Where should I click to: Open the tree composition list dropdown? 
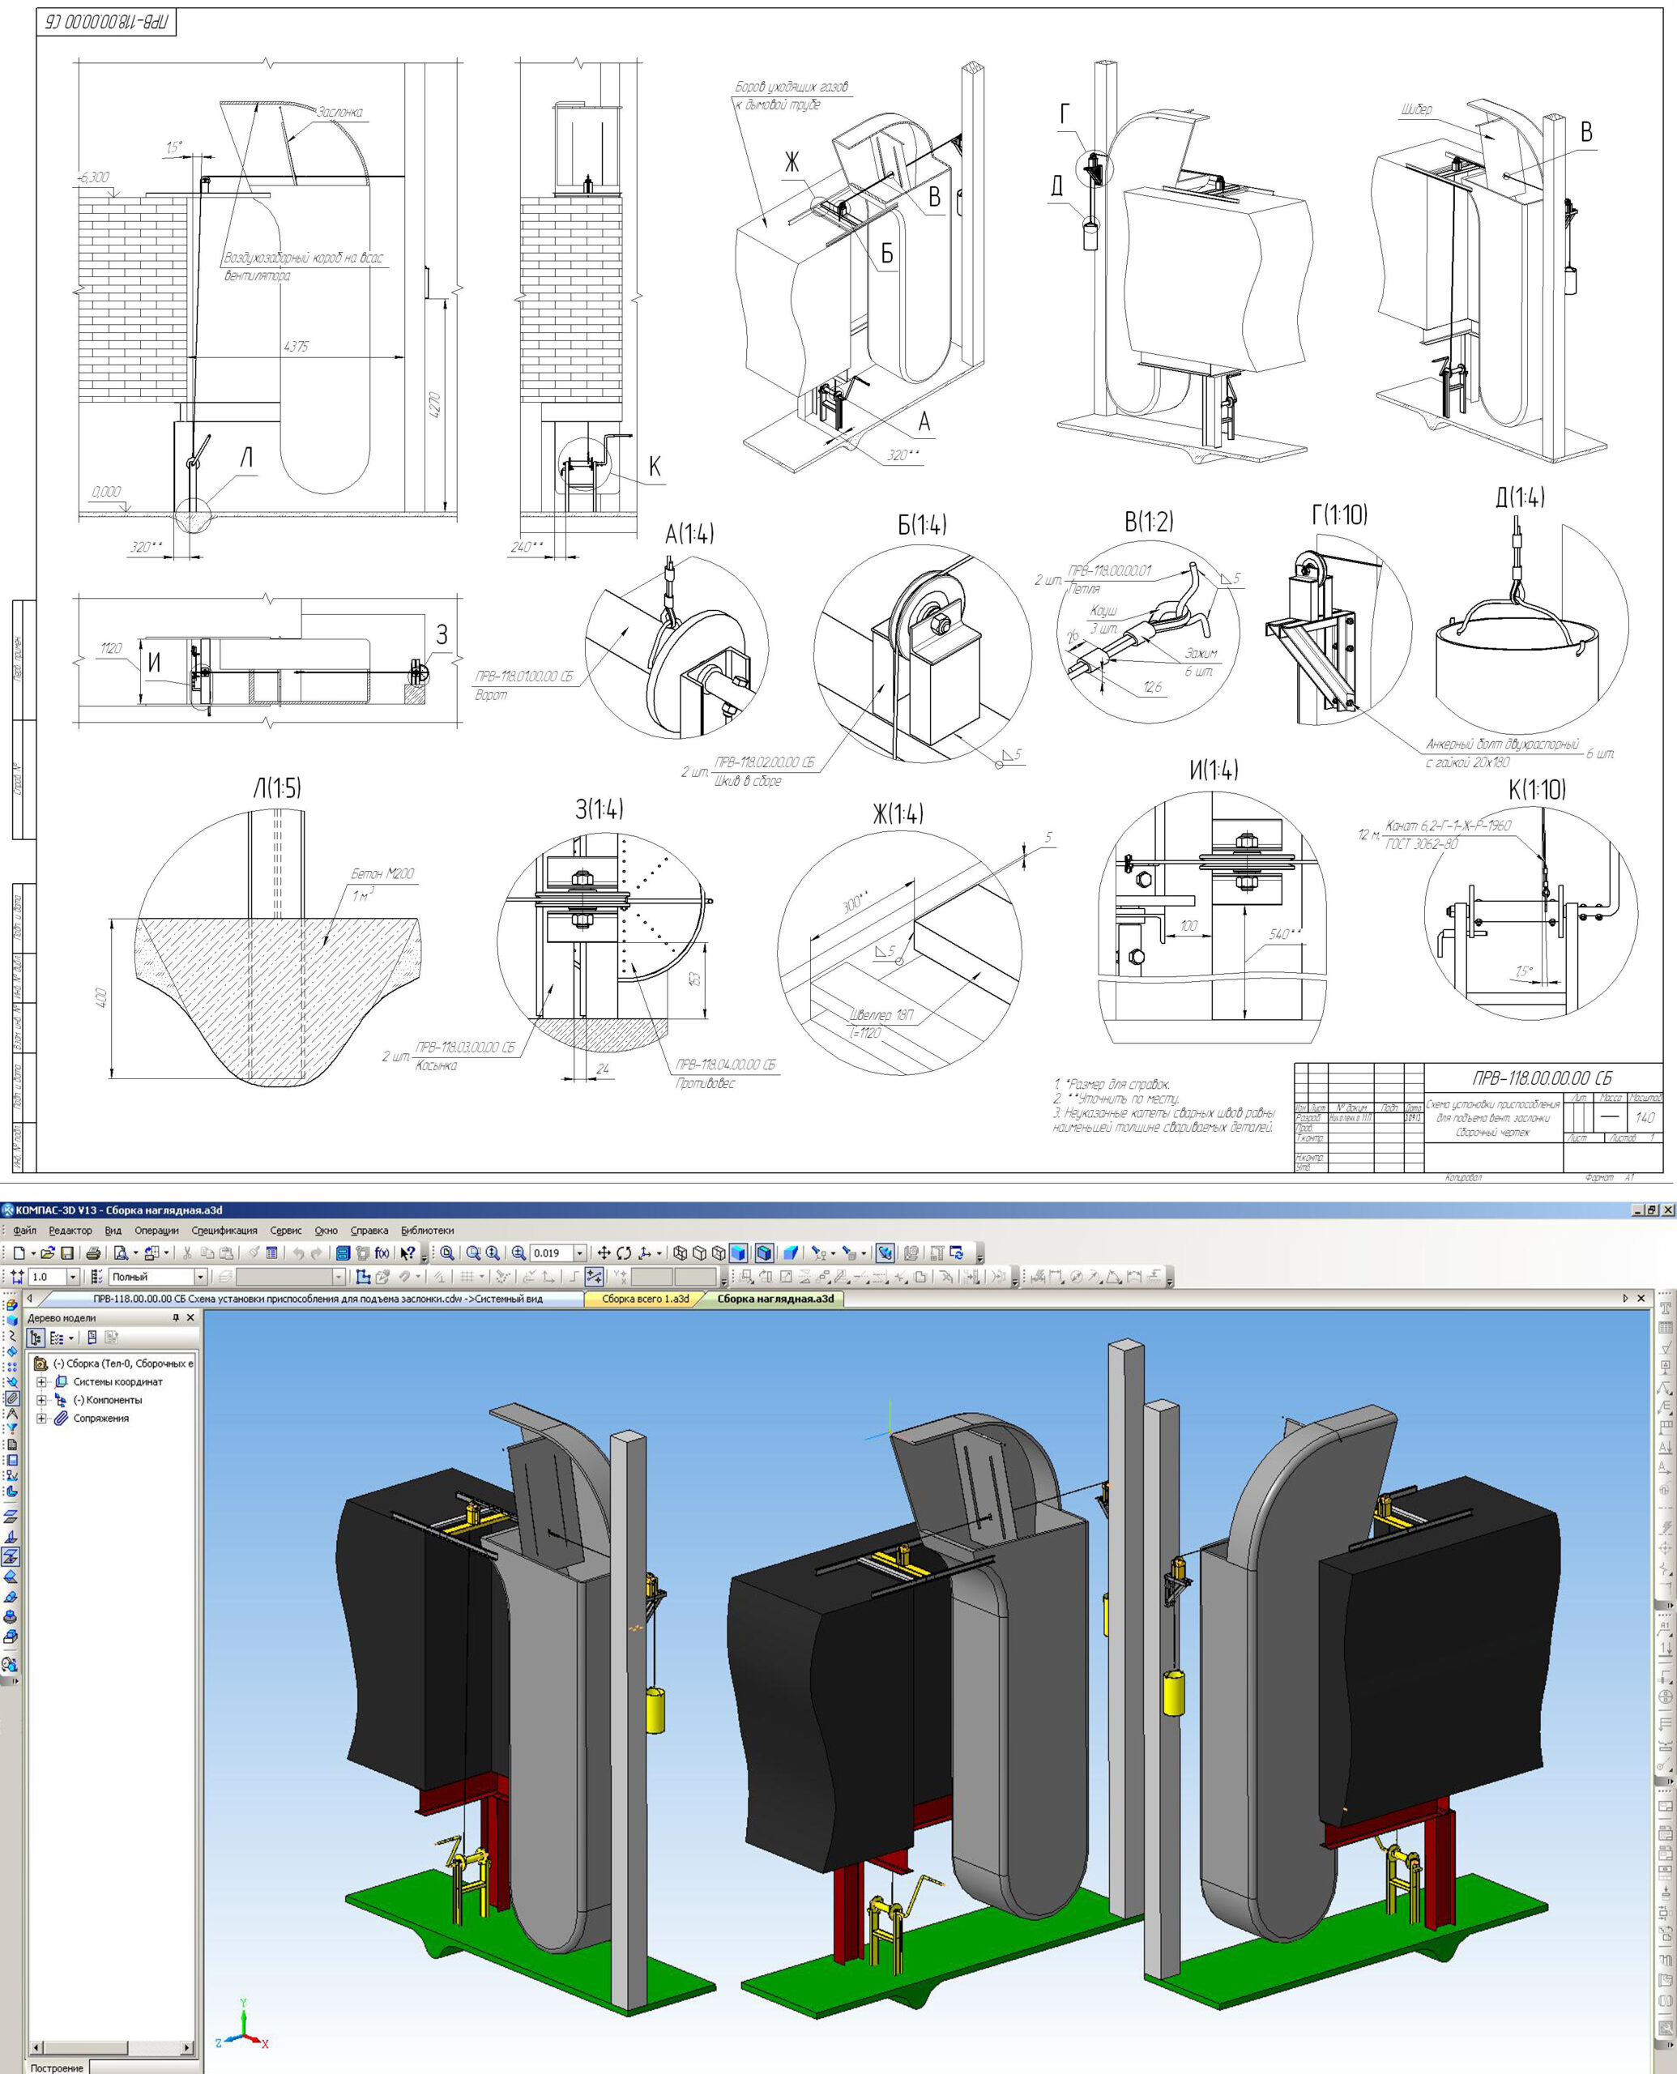(x=71, y=1338)
